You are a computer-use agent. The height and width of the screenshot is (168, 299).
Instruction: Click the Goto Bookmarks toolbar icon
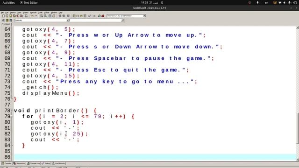coord(11,20)
